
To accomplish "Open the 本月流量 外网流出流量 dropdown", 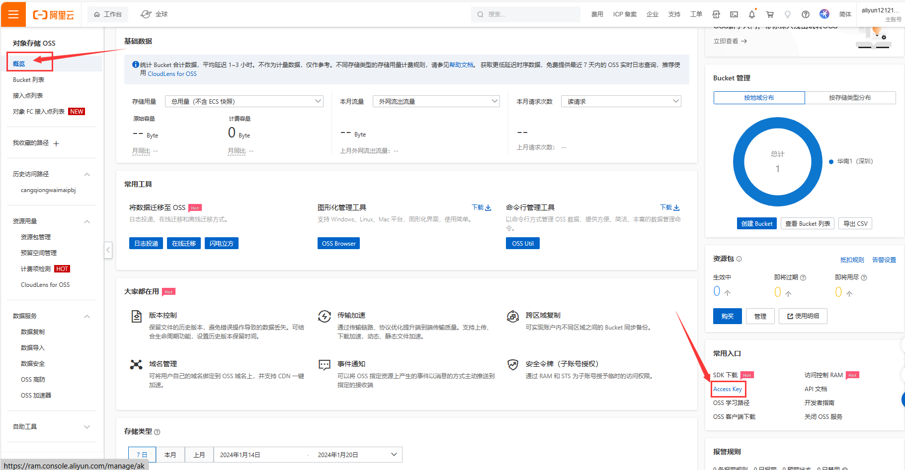I will point(436,101).
